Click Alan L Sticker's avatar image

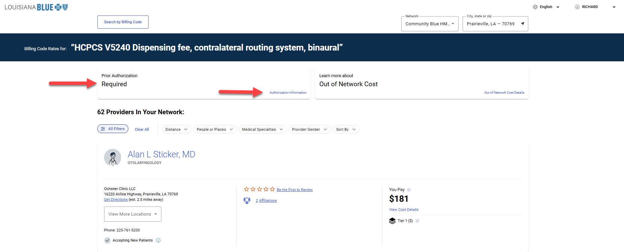113,157
